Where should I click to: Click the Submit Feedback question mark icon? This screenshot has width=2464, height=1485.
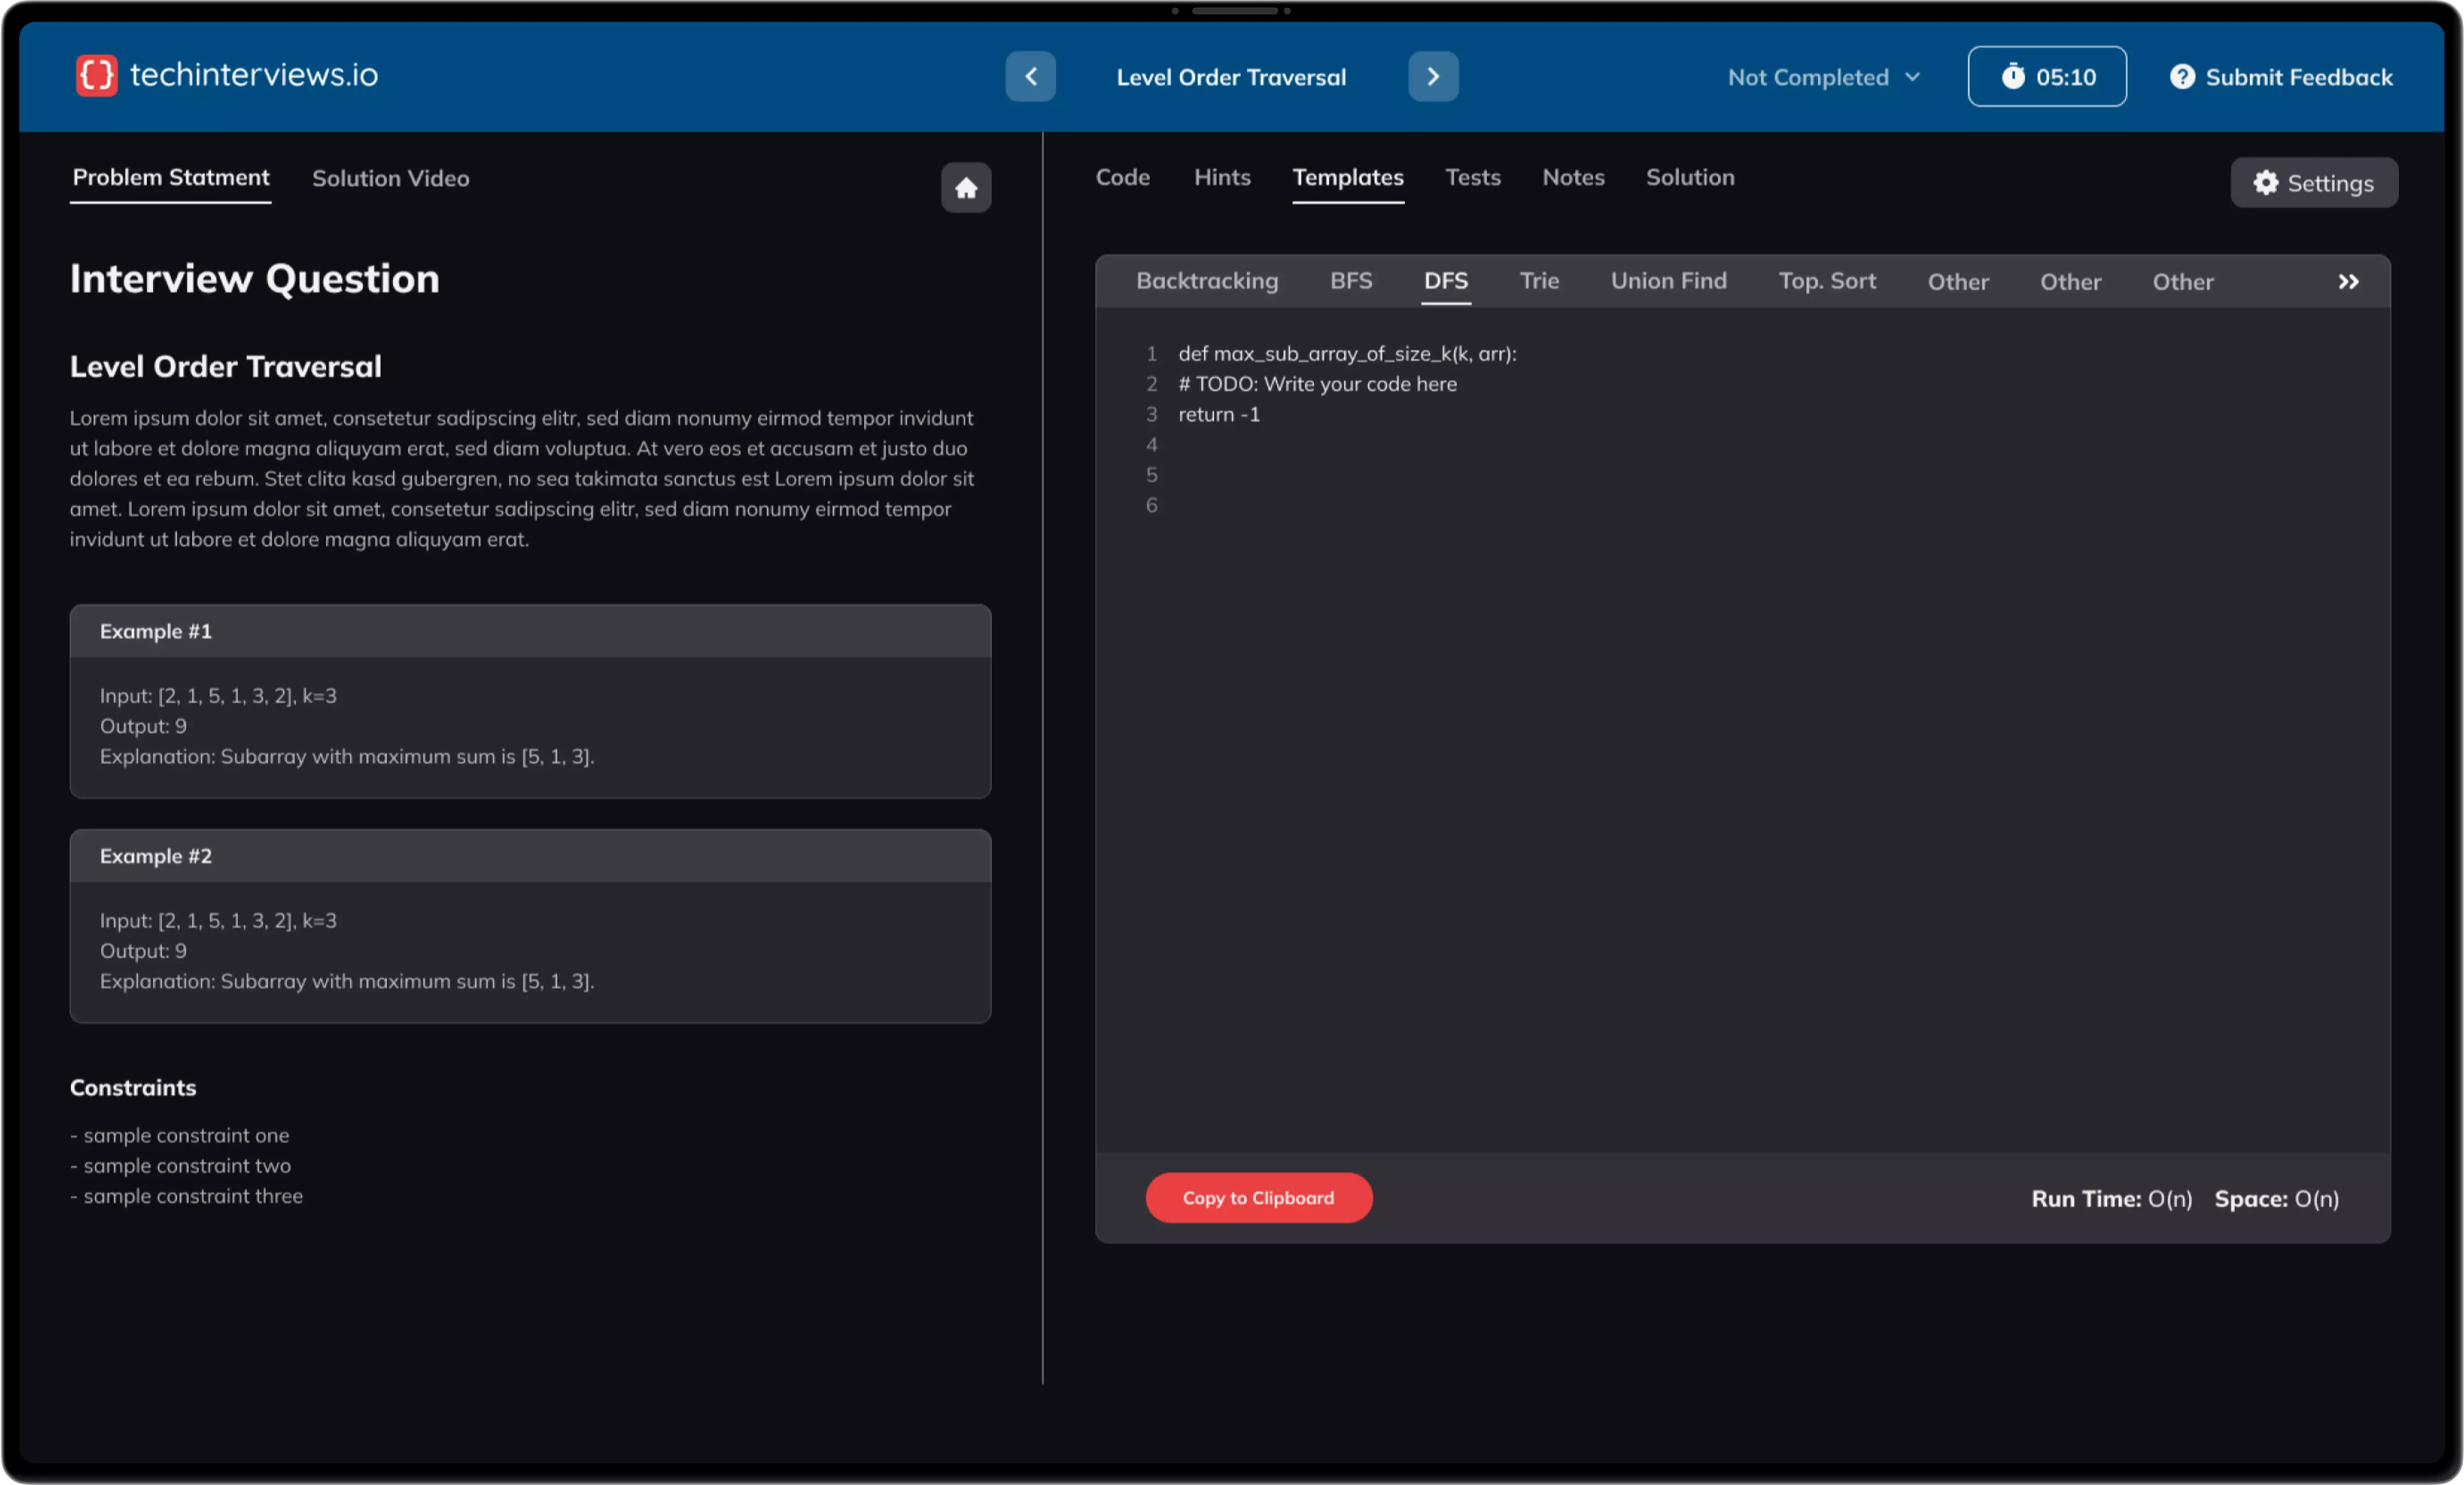point(2182,77)
